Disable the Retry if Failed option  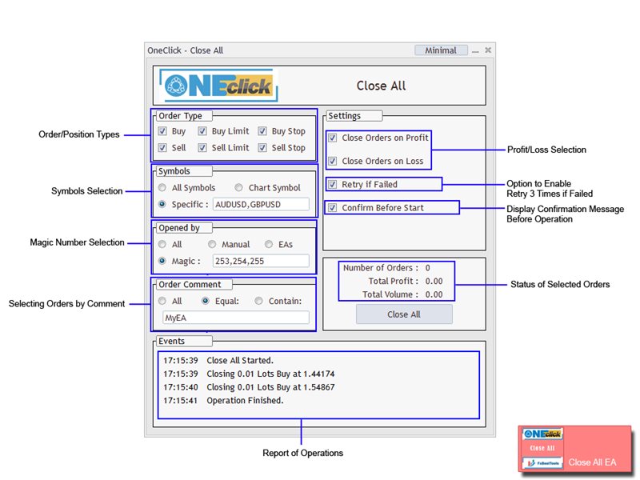(333, 184)
